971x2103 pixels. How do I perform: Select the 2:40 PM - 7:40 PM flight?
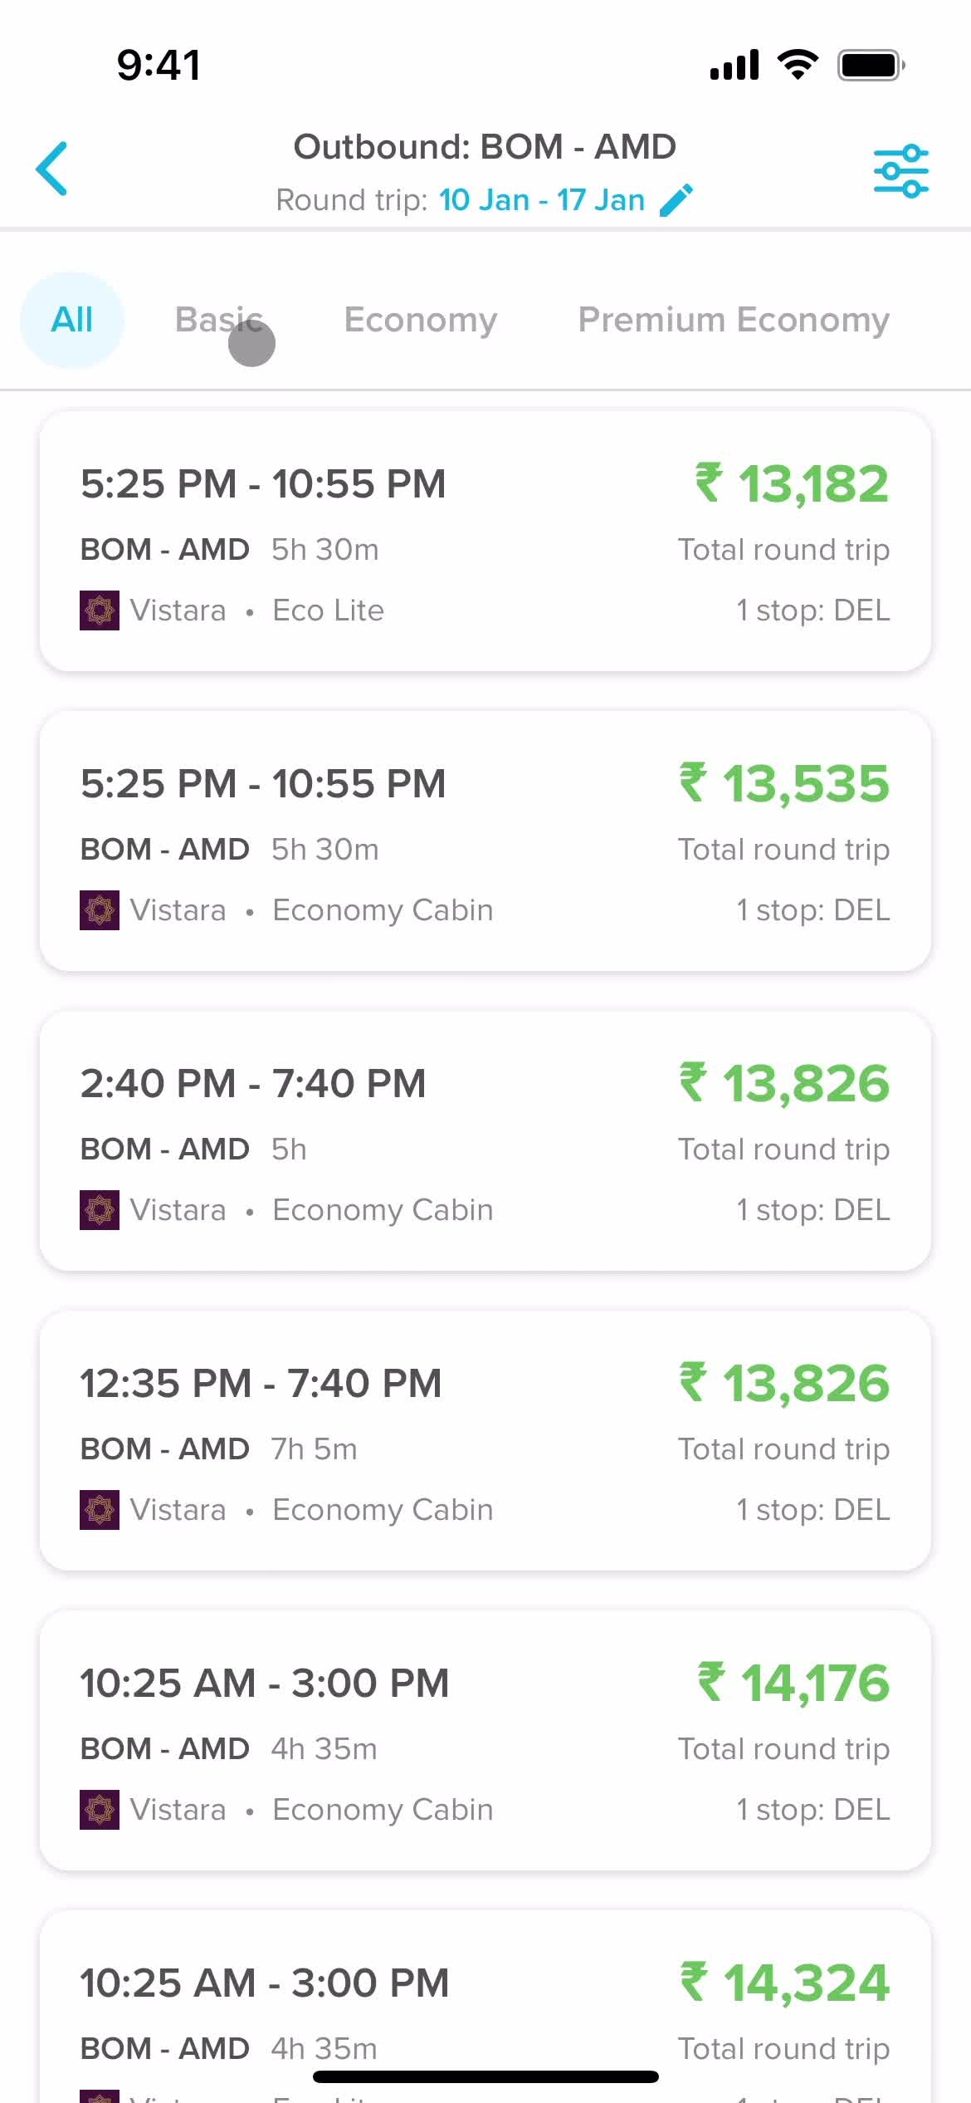click(486, 1140)
